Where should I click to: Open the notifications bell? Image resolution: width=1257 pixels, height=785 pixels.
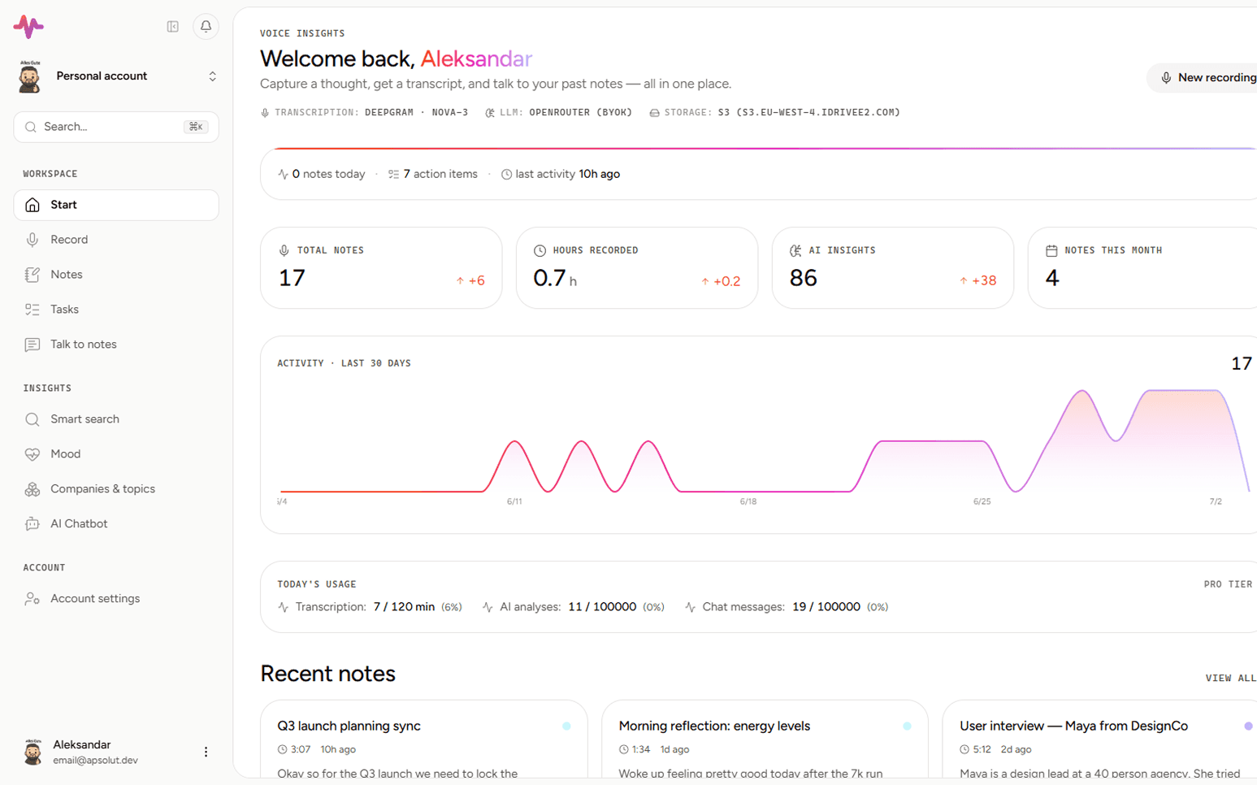click(206, 27)
